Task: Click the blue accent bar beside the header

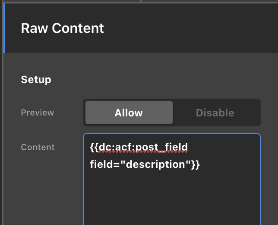Action: [x=4, y=28]
